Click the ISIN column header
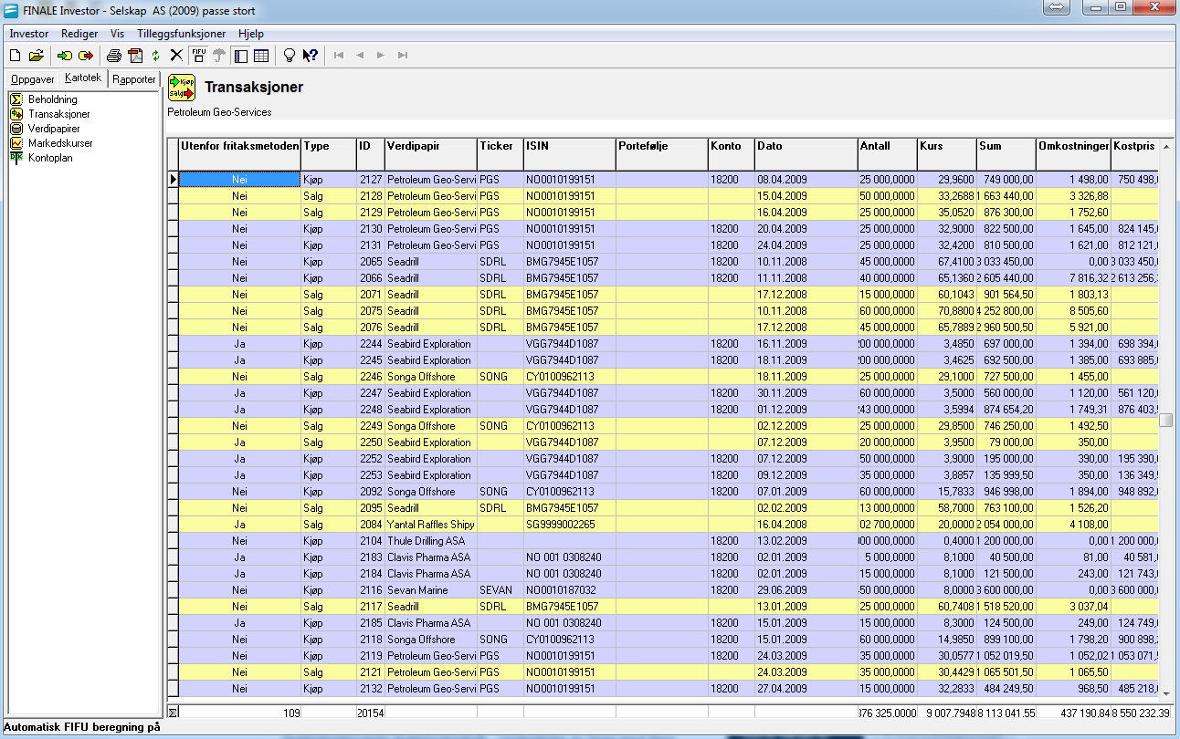The height and width of the screenshot is (739, 1180). coord(570,154)
